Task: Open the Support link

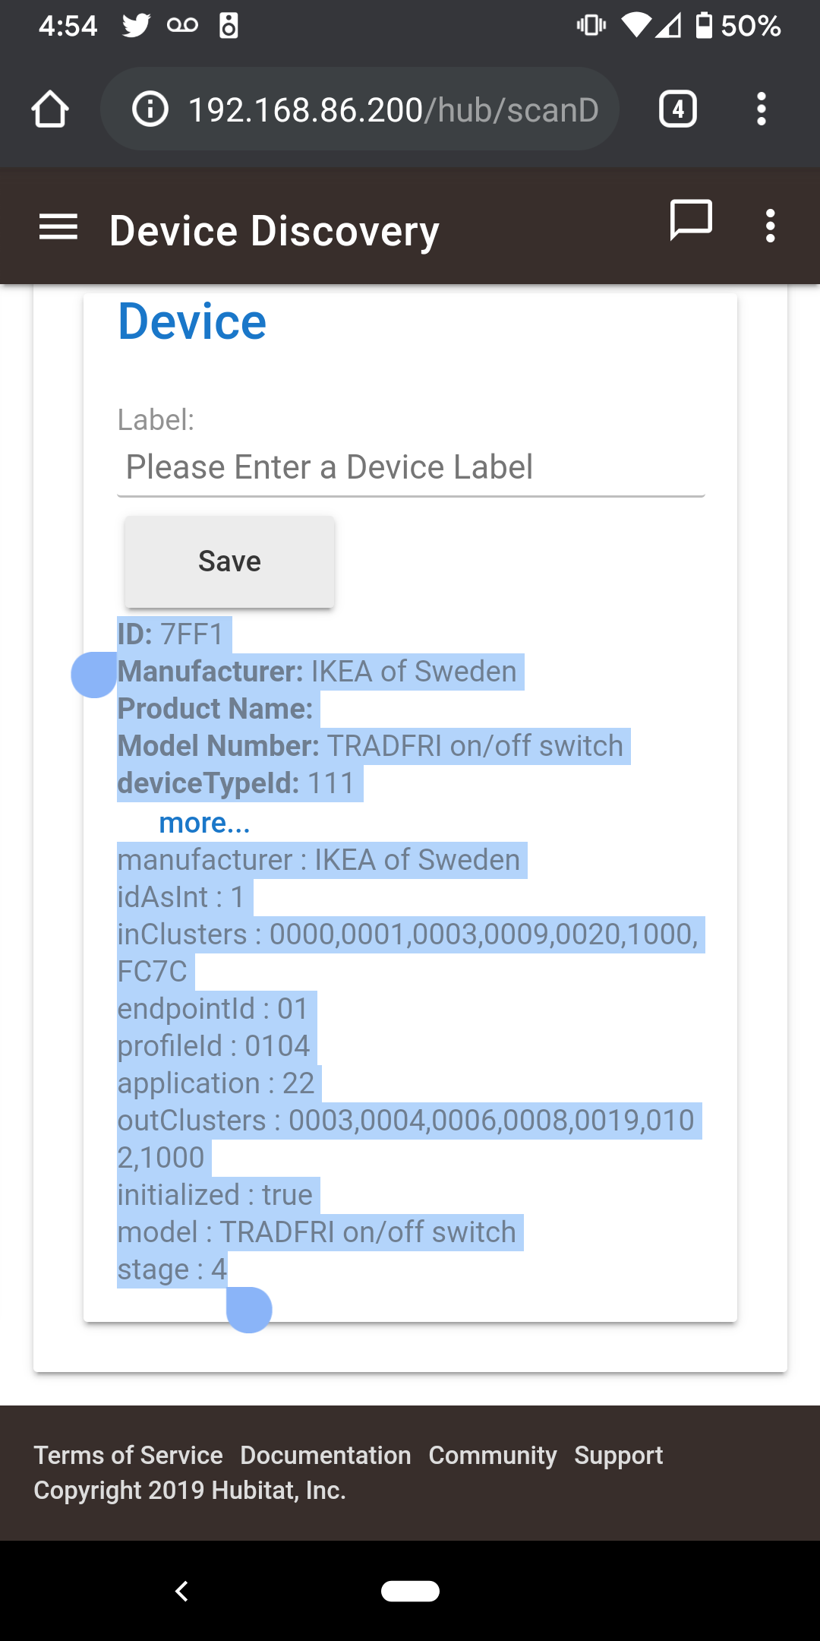Action: [619, 1455]
